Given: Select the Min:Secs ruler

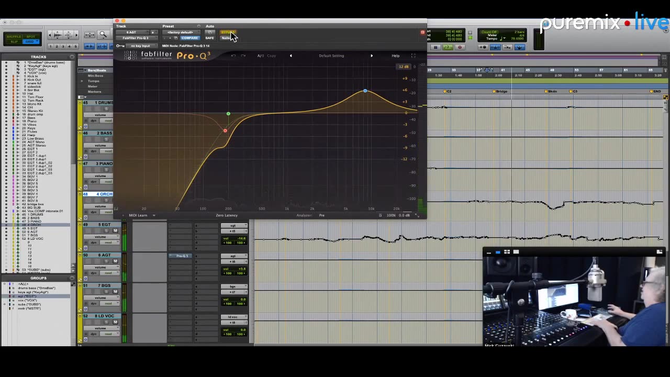Looking at the screenshot, I should tap(95, 76).
